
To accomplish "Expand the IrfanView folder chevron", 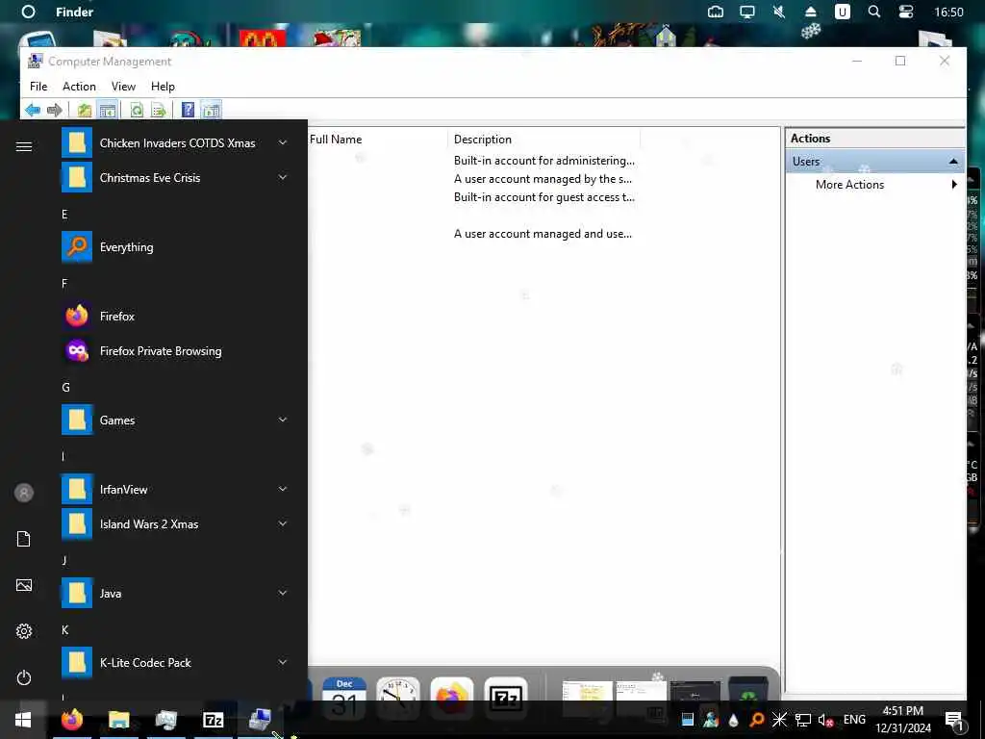I will coord(283,488).
